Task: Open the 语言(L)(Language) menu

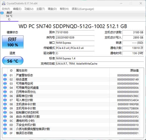Action: [x=83, y=9]
